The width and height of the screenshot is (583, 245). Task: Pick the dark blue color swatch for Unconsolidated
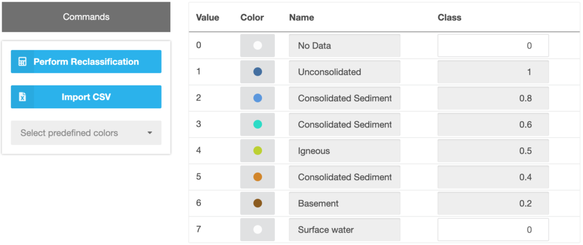(257, 72)
